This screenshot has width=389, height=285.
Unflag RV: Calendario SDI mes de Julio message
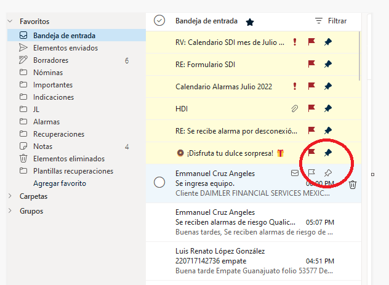[311, 42]
